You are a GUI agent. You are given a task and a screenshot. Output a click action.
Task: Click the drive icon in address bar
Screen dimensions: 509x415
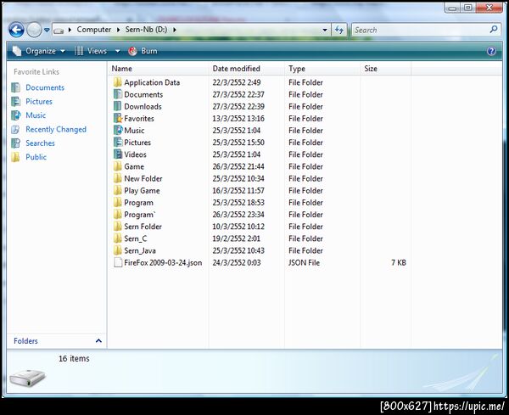(59, 31)
